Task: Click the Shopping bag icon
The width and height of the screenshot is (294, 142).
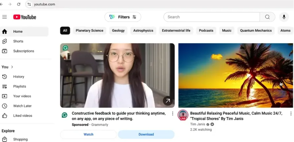Action: tap(5, 139)
